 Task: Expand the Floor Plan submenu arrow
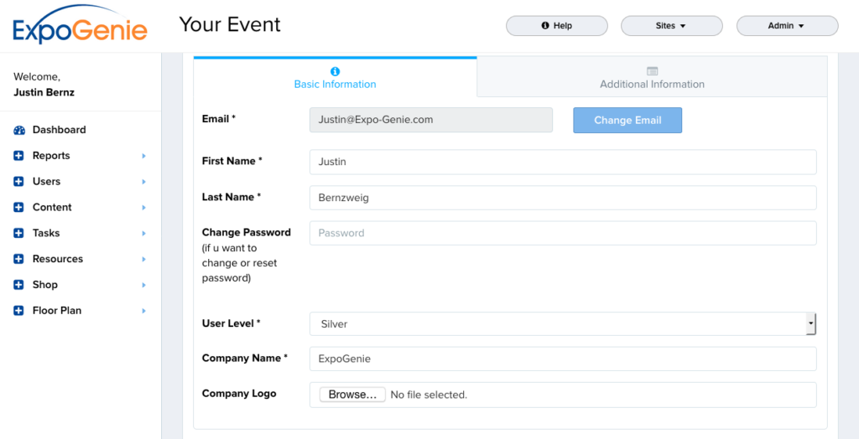pos(143,311)
